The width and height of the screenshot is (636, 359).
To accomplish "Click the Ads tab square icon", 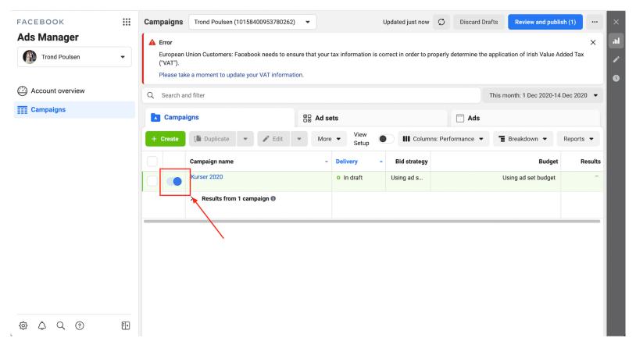I will [460, 118].
